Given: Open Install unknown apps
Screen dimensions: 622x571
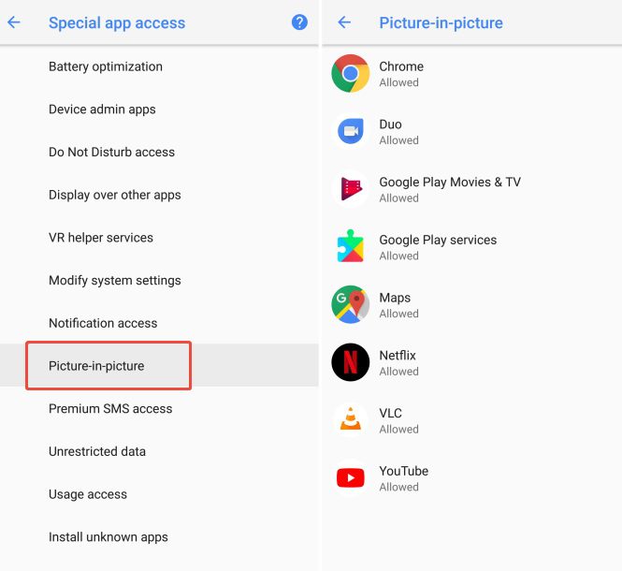Looking at the screenshot, I should click(x=159, y=537).
